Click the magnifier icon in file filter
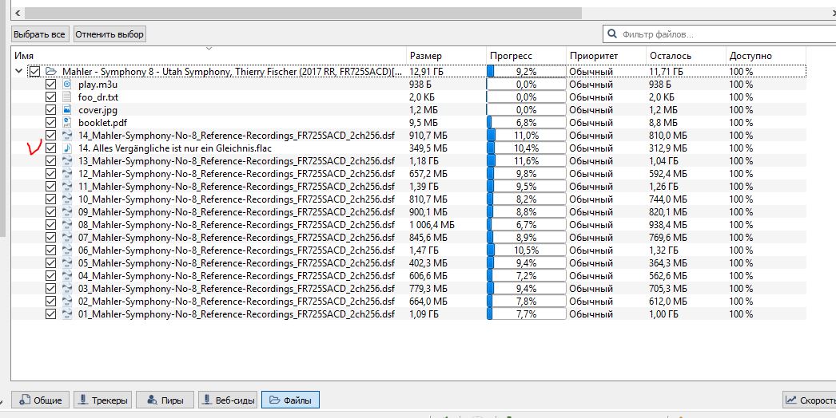836x418 pixels. (611, 34)
